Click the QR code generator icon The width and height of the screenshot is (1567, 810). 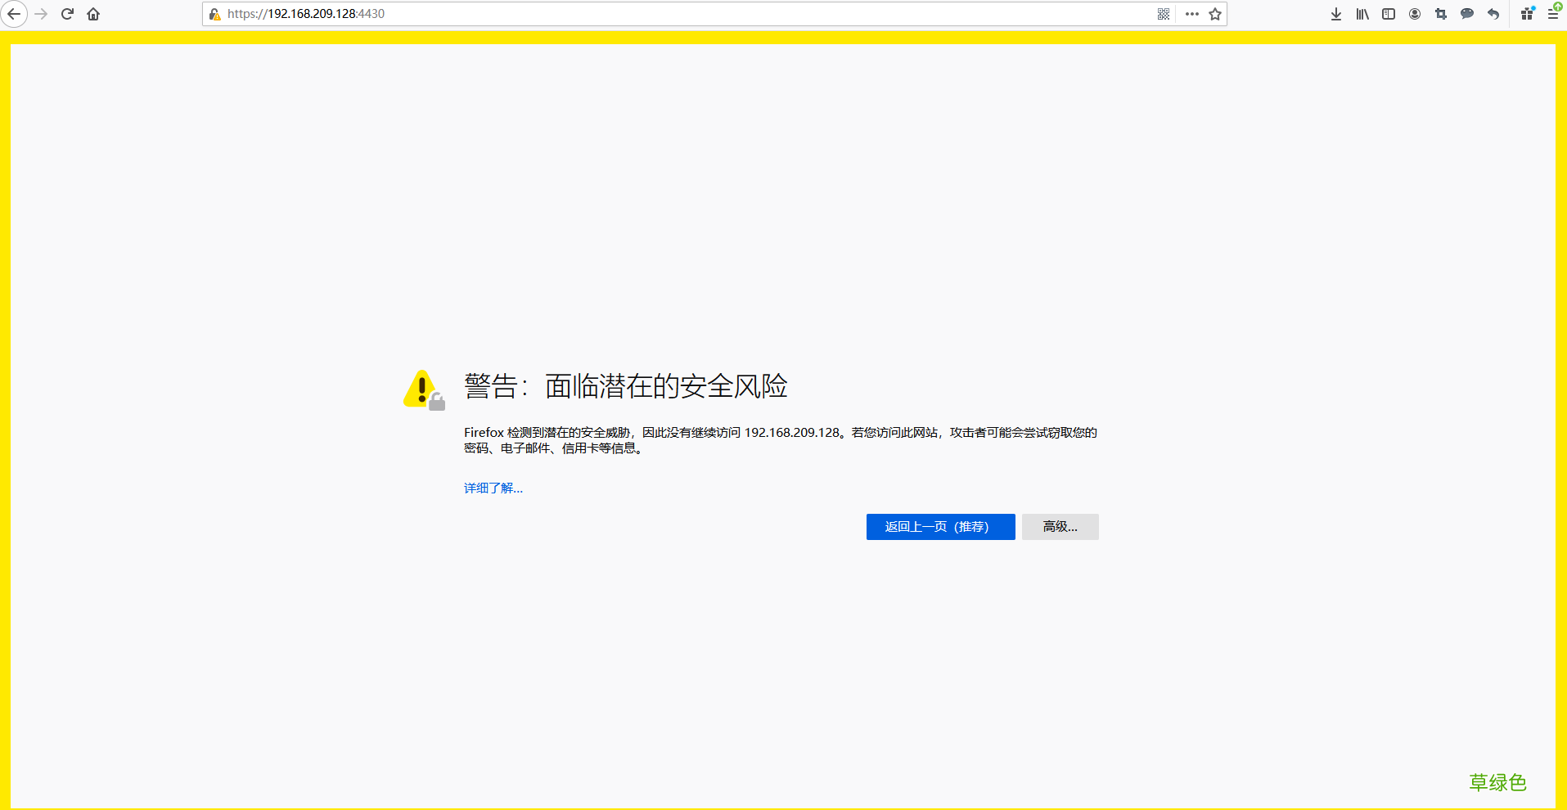pos(1164,14)
